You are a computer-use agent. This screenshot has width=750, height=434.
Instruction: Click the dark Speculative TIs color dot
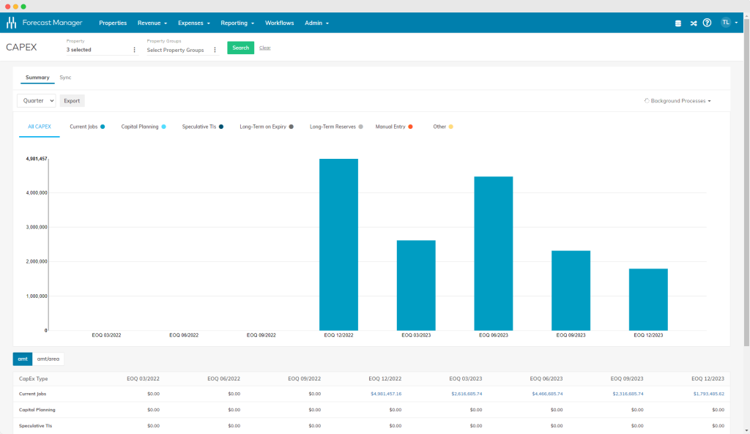(x=221, y=127)
